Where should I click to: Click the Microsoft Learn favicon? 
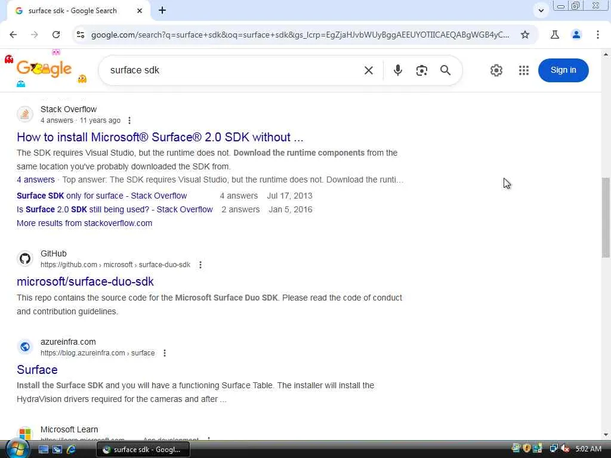coord(25,433)
